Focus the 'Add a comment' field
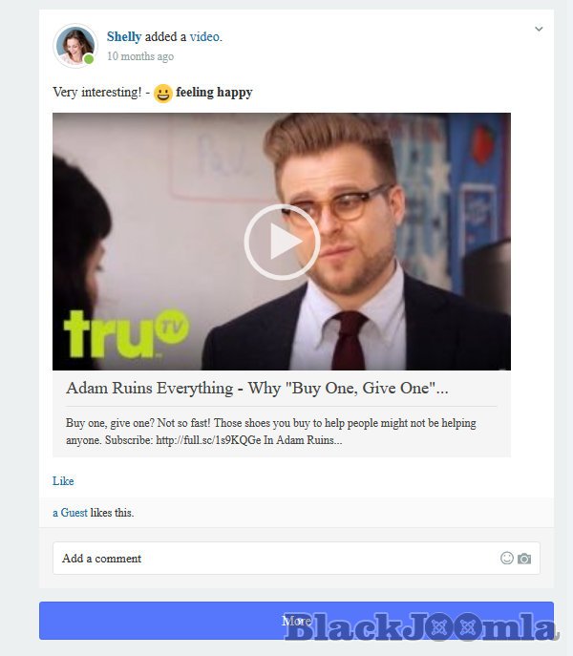Image resolution: width=573 pixels, height=656 pixels. coord(296,558)
